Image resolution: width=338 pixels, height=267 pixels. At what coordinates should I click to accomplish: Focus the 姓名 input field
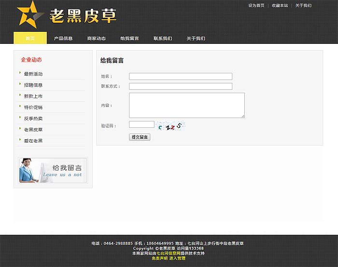[x=181, y=76]
